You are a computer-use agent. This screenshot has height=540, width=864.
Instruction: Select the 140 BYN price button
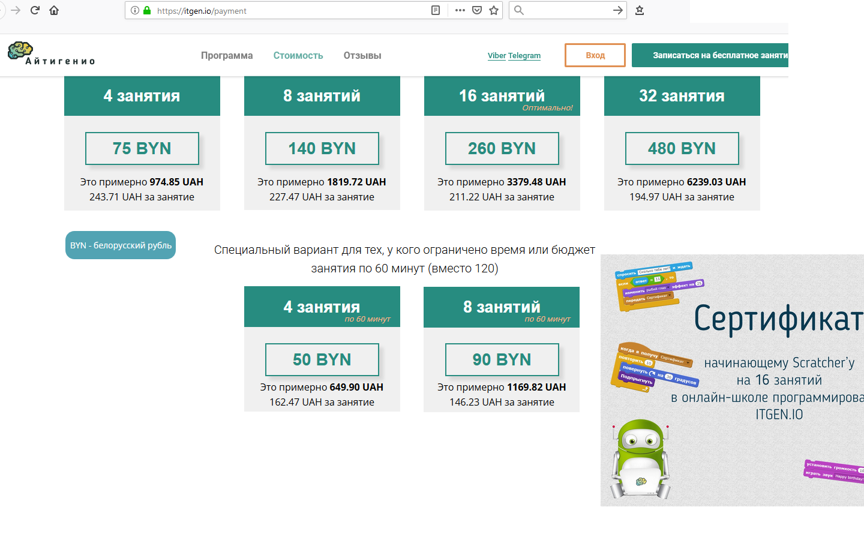pos(322,148)
